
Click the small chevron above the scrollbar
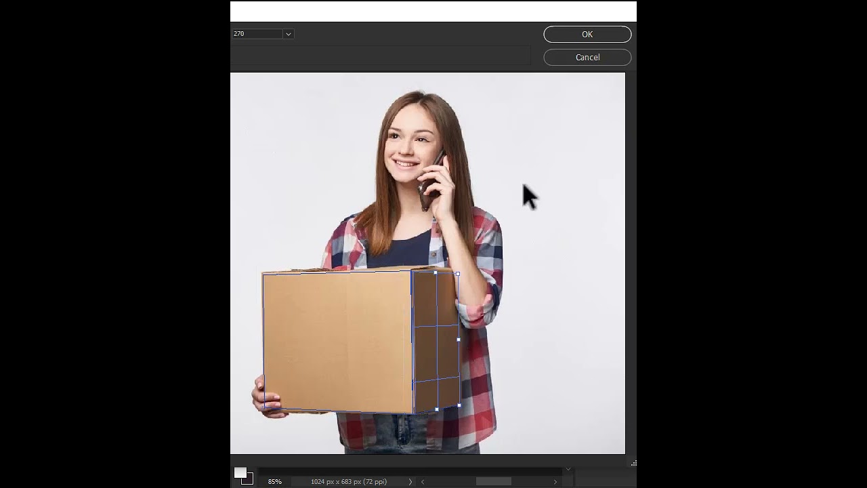click(x=568, y=469)
